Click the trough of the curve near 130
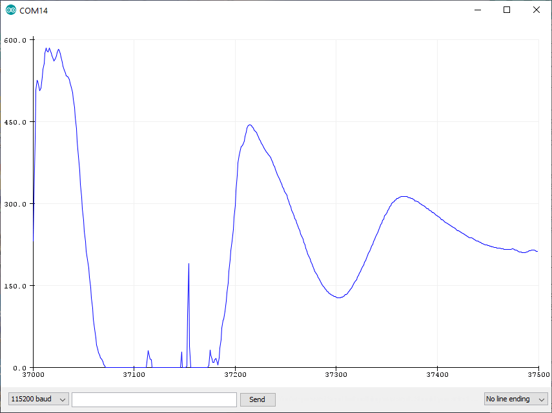This screenshot has height=413, width=552. pyautogui.click(x=338, y=297)
